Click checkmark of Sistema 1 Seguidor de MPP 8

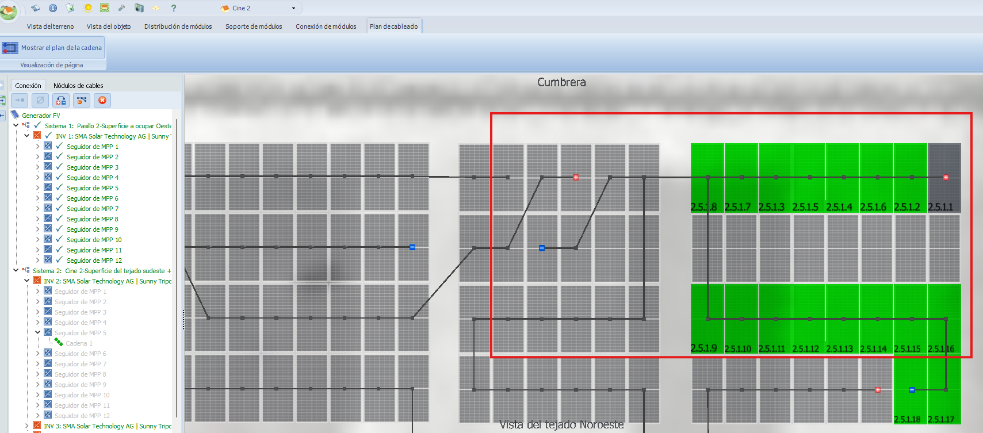coord(59,219)
